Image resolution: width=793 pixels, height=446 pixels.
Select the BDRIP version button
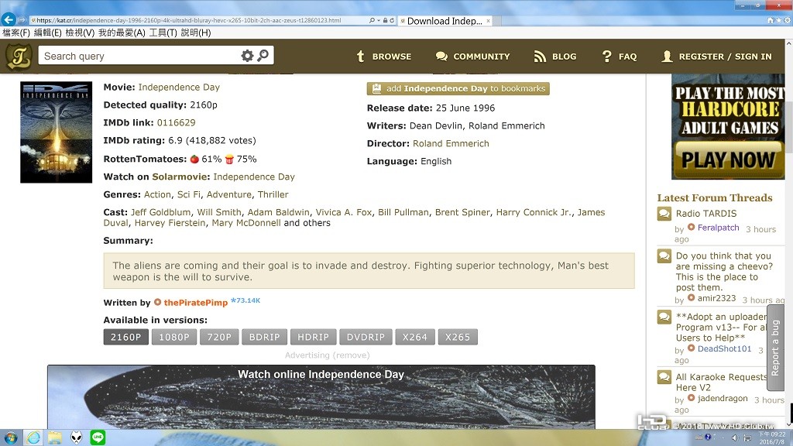click(x=265, y=338)
